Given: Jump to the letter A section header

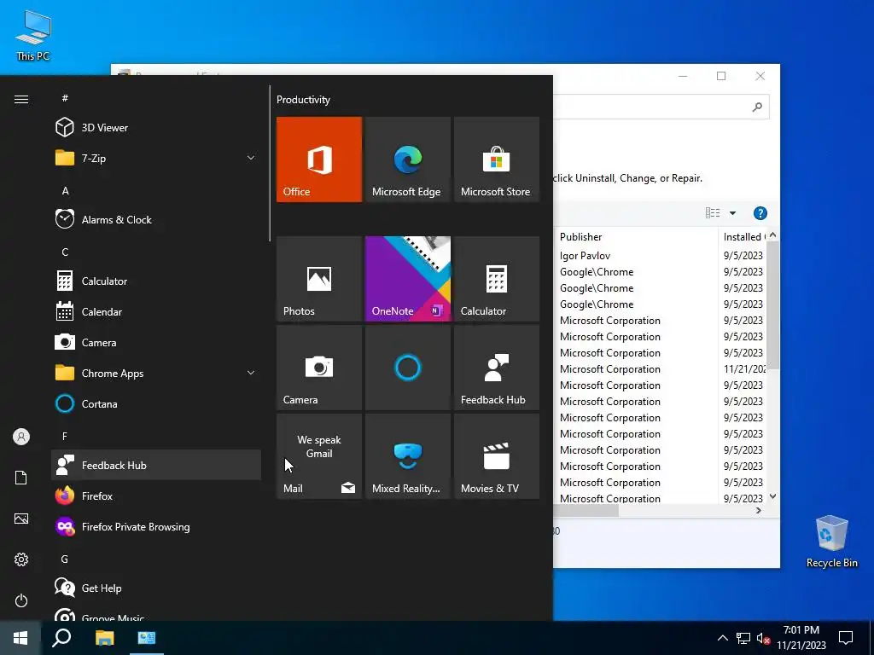Looking at the screenshot, I should click(x=65, y=190).
